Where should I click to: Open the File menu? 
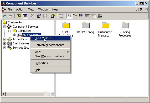(10, 9)
